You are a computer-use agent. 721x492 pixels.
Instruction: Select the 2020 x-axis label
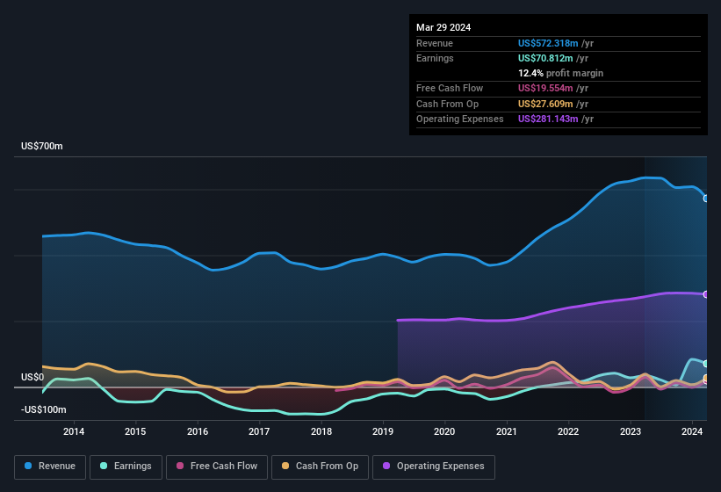pos(444,431)
